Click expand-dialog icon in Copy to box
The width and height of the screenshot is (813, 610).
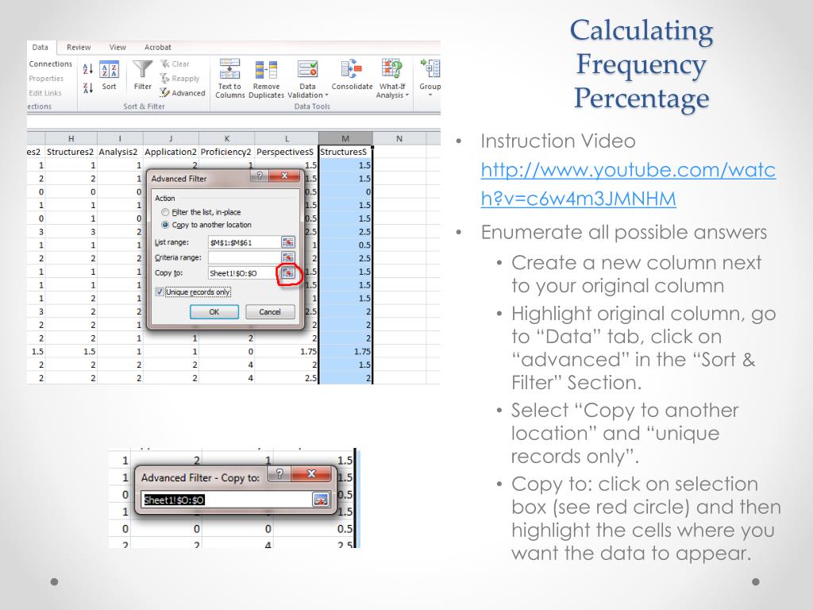[x=321, y=500]
